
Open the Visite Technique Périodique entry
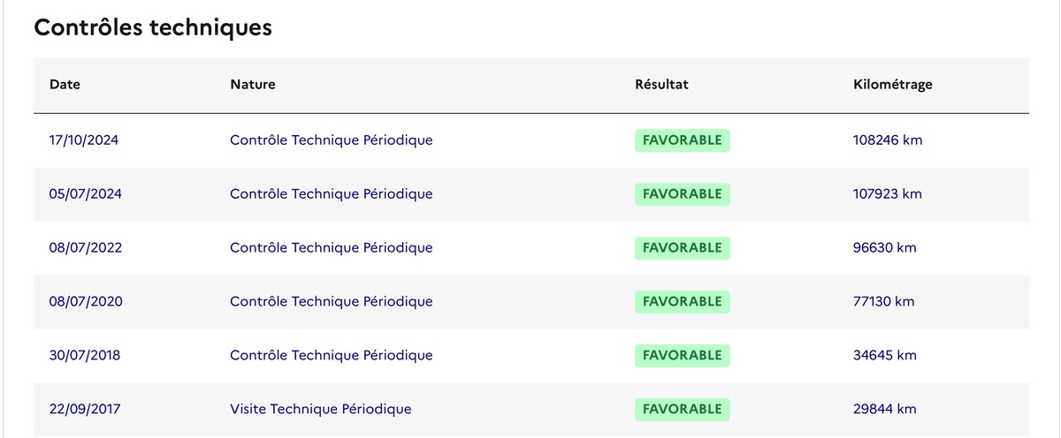[320, 409]
